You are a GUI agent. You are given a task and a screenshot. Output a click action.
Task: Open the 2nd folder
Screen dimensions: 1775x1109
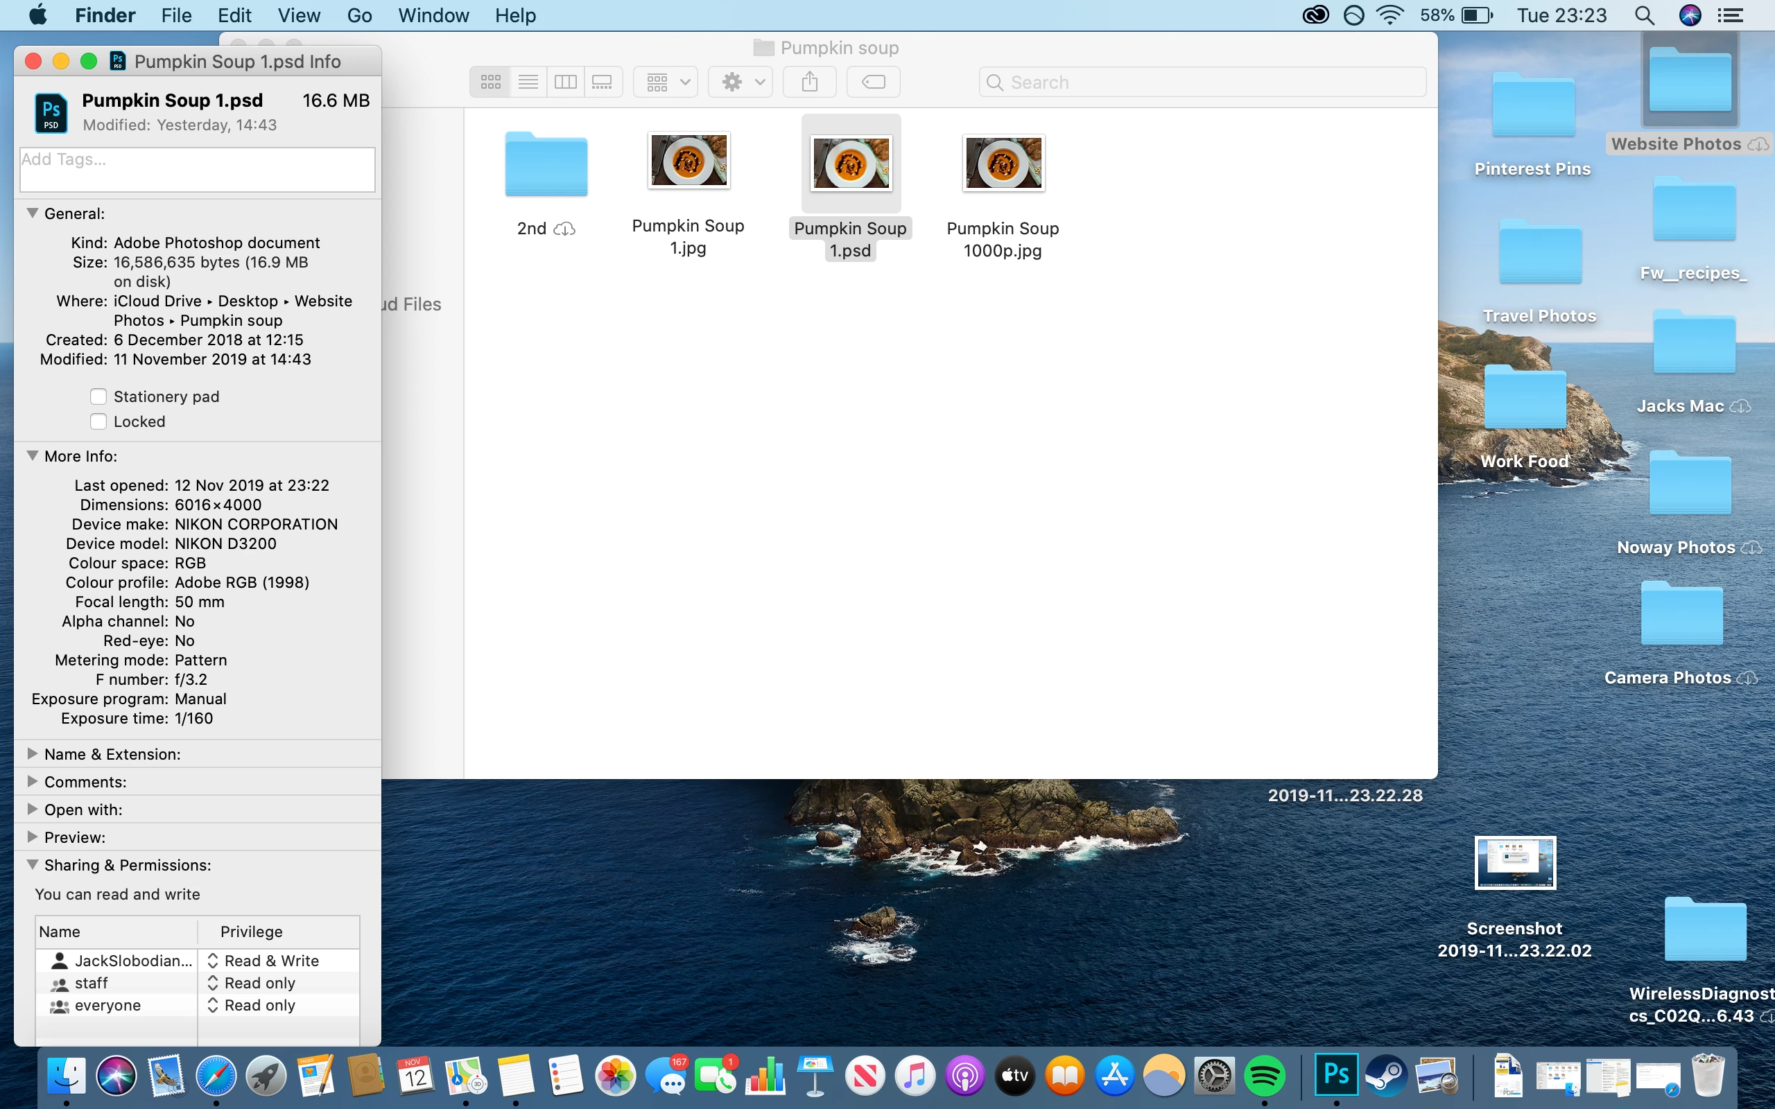point(546,164)
